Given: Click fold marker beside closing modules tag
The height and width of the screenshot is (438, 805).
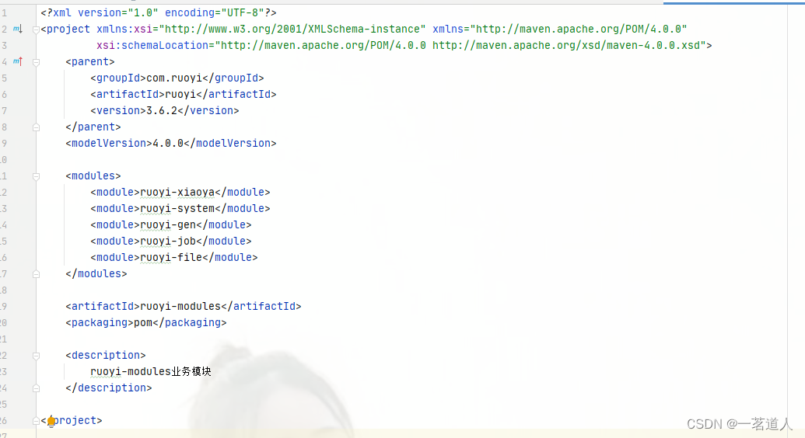Looking at the screenshot, I should point(36,274).
